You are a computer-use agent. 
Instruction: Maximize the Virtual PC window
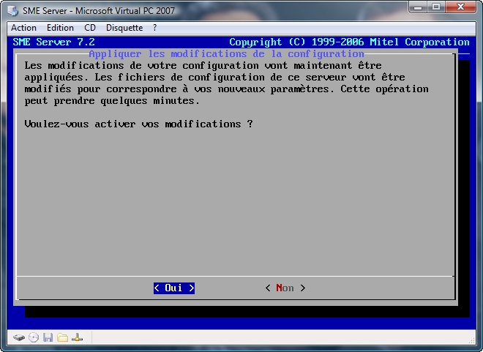click(x=435, y=7)
